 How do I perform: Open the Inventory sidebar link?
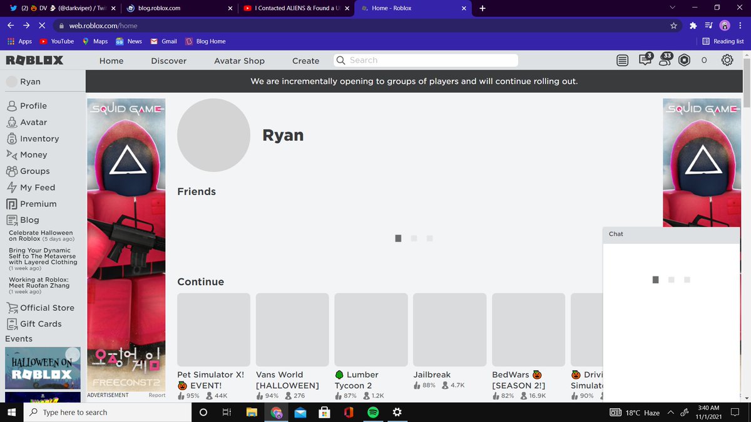[x=33, y=138]
